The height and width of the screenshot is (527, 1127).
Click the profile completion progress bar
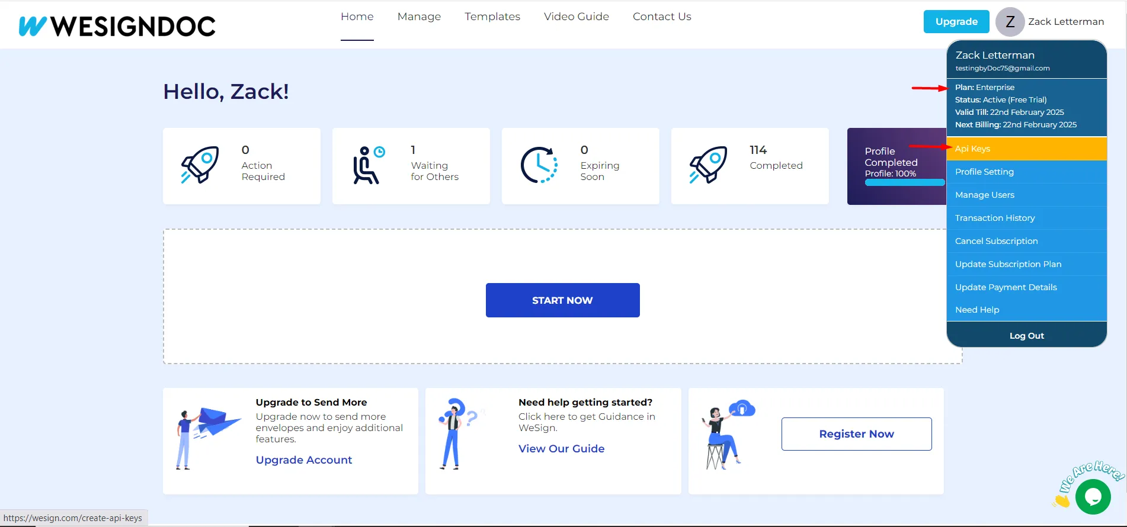(x=904, y=182)
